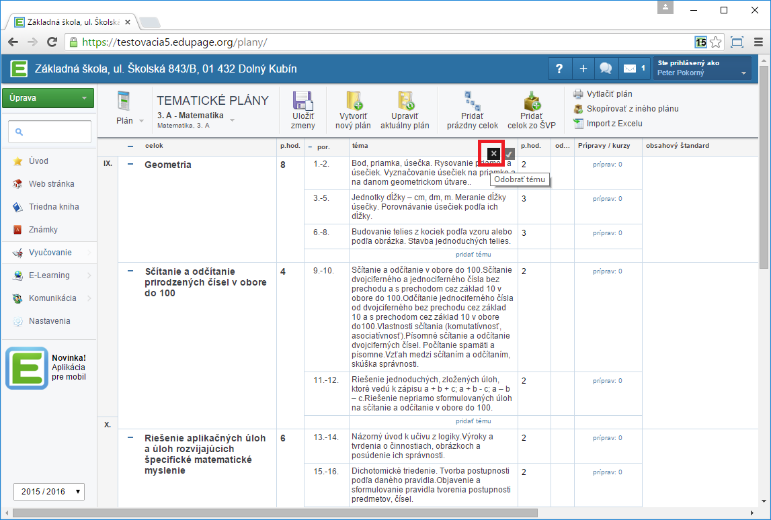Open the help question mark icon
771x520 pixels.
click(x=559, y=69)
